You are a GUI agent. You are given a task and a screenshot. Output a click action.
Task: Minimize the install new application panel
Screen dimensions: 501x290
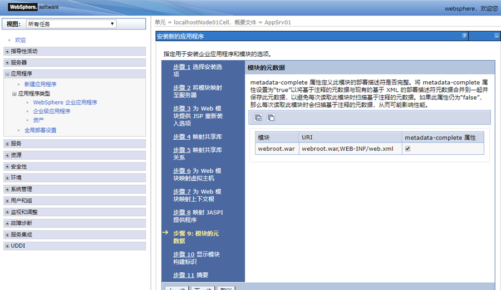tap(496, 36)
